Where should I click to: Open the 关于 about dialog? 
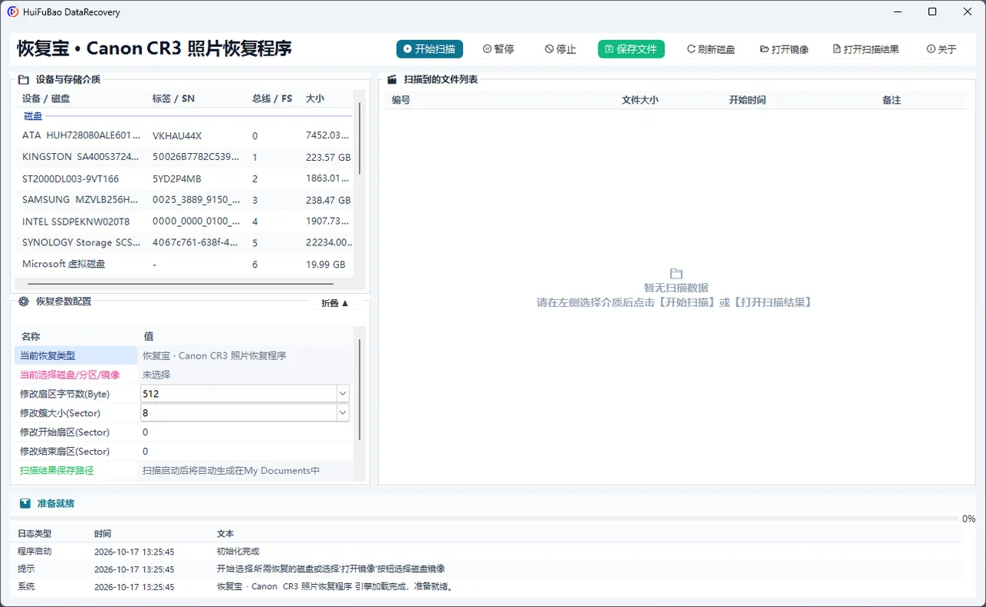(941, 49)
